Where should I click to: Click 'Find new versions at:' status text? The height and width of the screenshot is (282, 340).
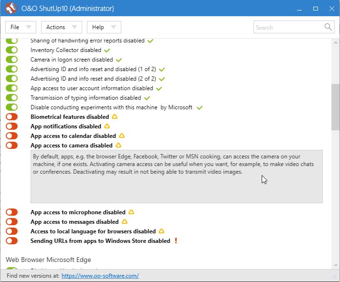33,276
